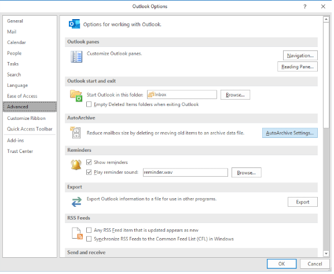
Task: Click the Export arrows icon
Action: click(x=76, y=202)
